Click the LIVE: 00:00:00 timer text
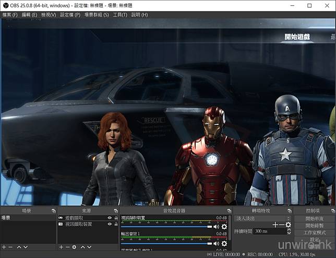The image size is (336, 258). (226, 254)
